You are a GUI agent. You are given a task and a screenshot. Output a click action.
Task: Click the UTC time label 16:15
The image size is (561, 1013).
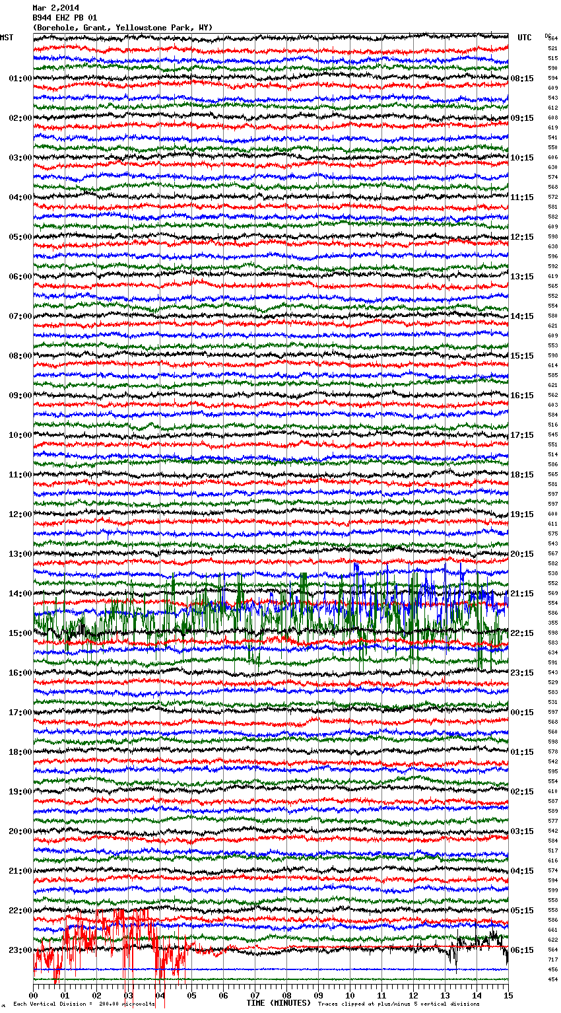(522, 396)
